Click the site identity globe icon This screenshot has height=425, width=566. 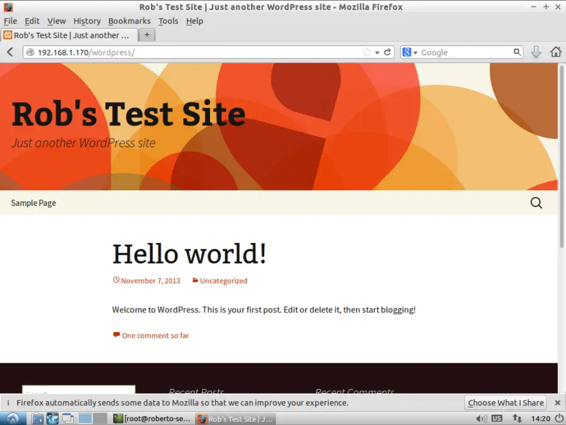click(x=30, y=52)
